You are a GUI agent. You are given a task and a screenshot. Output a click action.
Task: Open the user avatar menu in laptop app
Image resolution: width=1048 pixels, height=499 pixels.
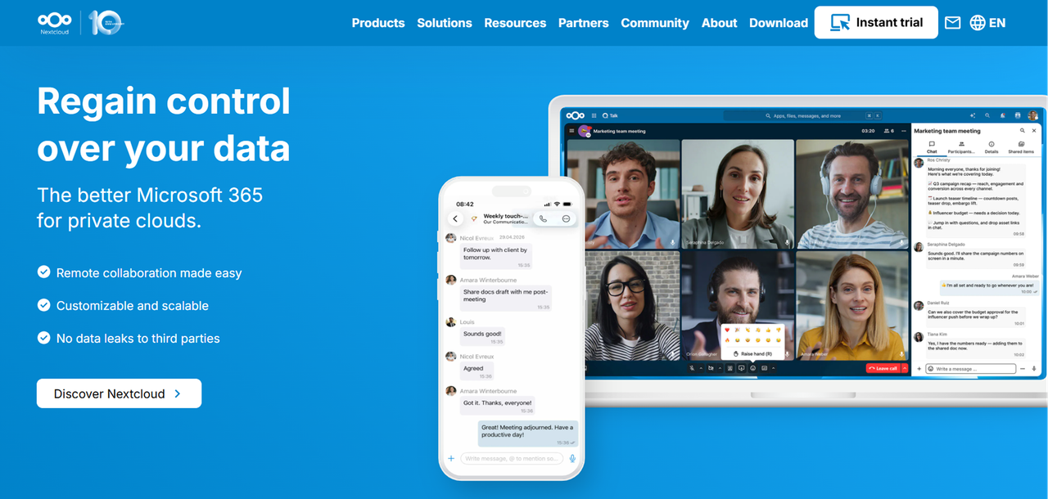pos(1032,115)
